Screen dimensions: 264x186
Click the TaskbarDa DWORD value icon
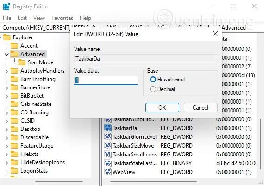[108, 128]
